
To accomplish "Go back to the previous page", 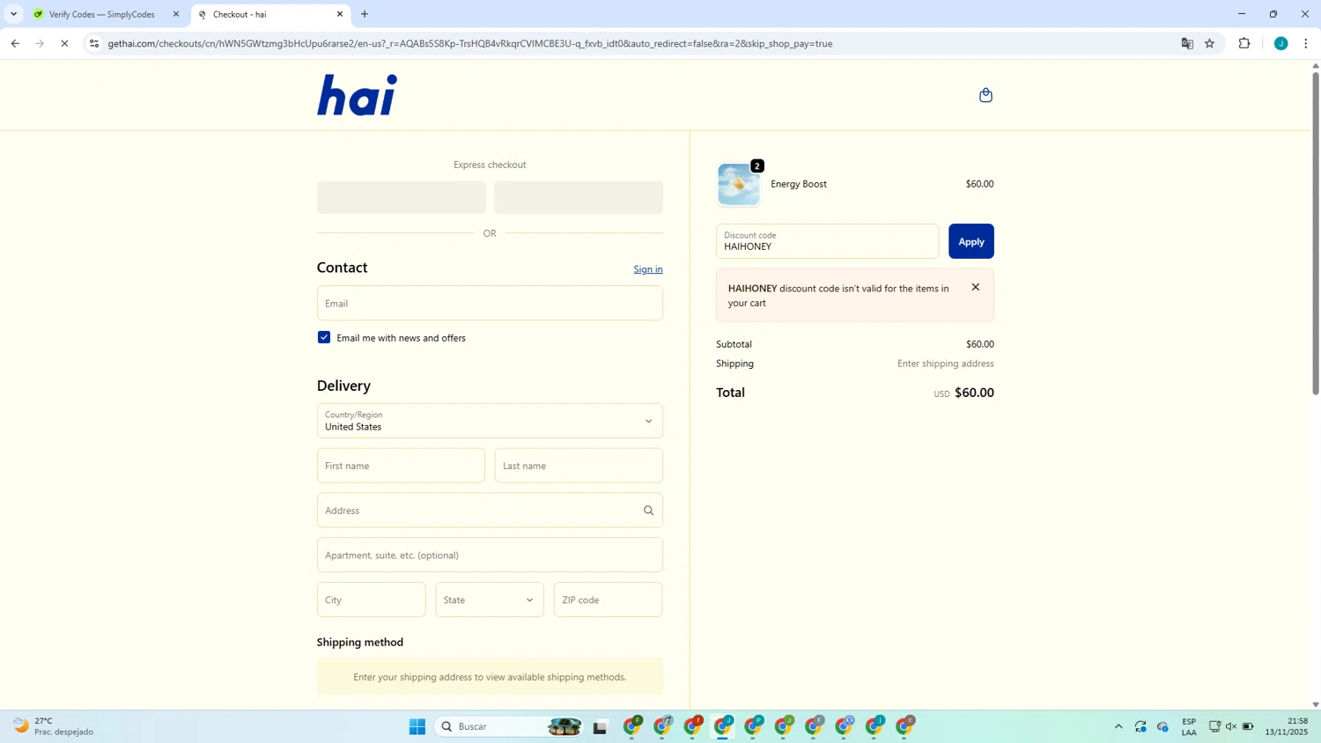I will [15, 43].
